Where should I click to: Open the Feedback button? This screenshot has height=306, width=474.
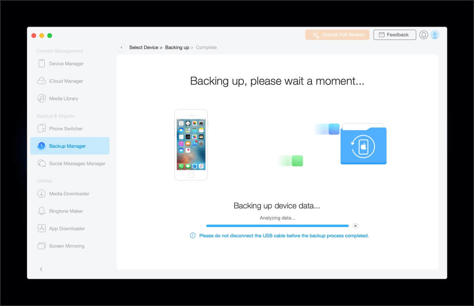point(395,35)
